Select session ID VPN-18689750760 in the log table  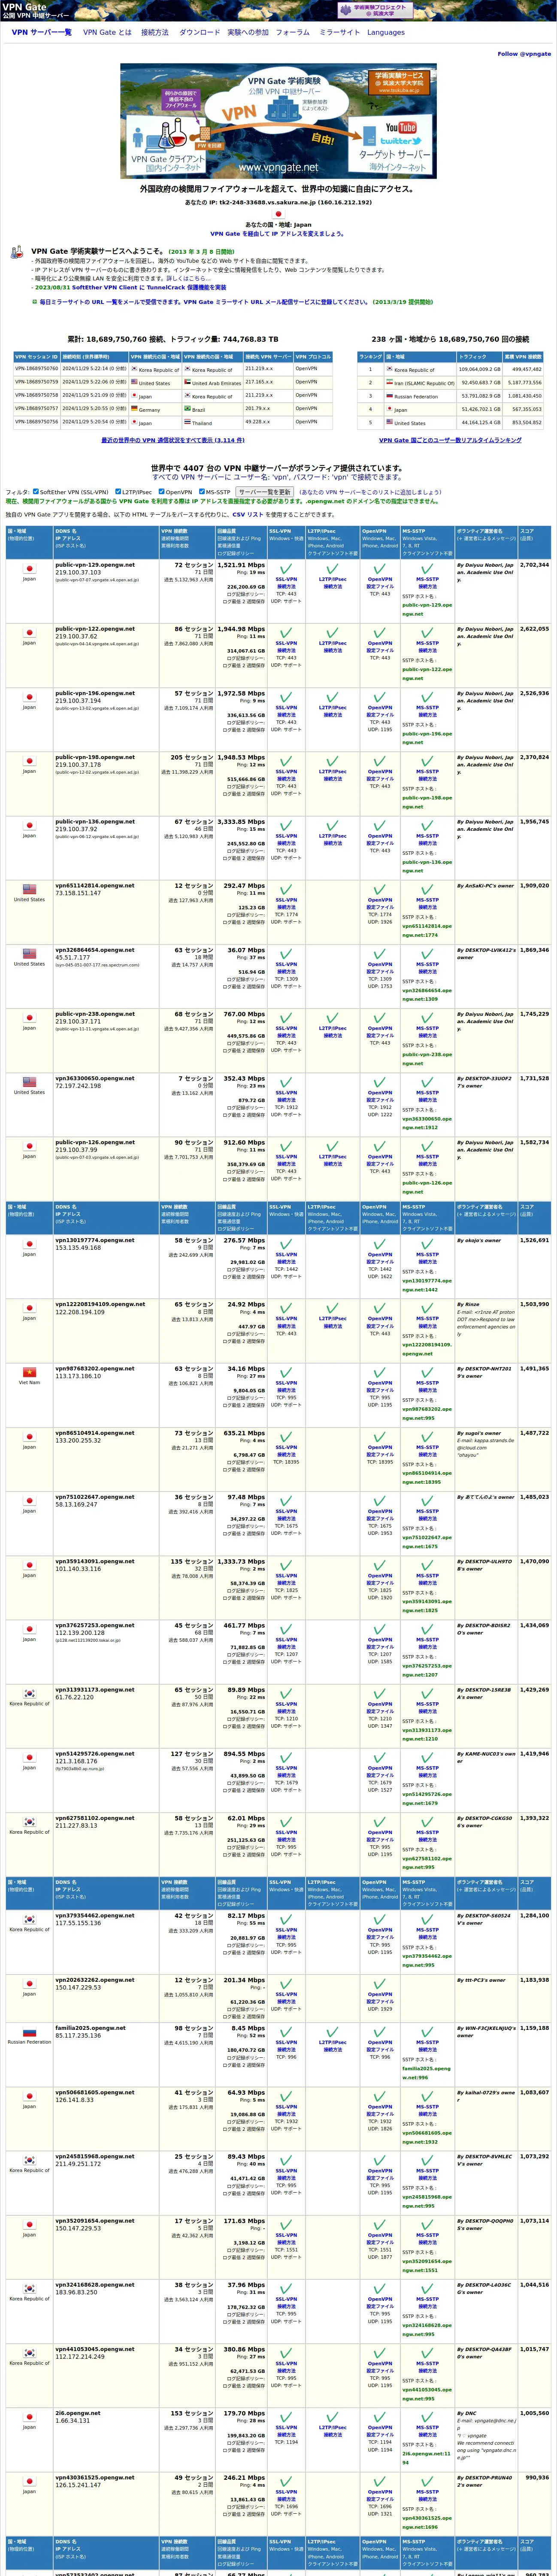pos(37,369)
